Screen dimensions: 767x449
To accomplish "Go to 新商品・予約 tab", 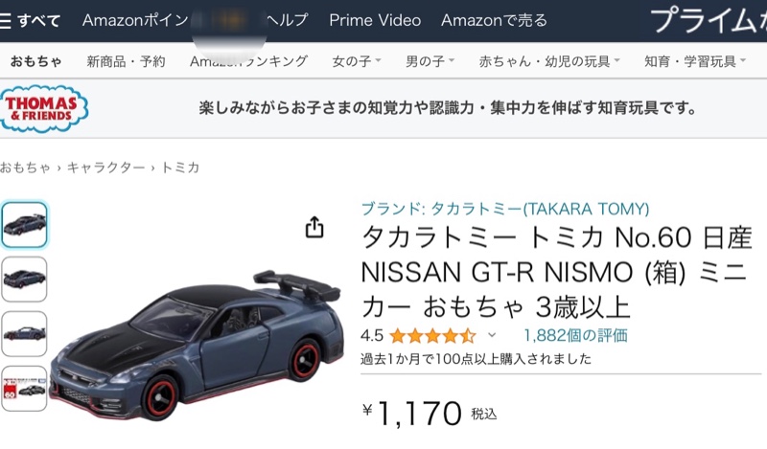I will coord(127,61).
